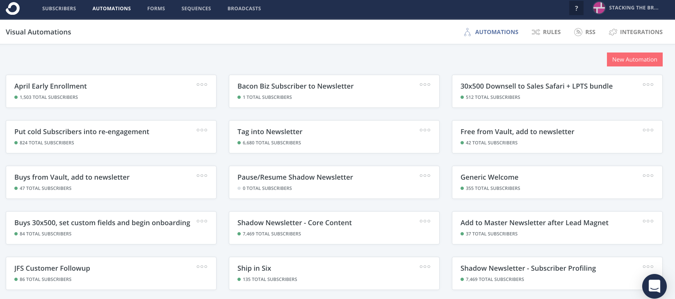Open the Sequences menu item
The width and height of the screenshot is (675, 299).
point(196,9)
